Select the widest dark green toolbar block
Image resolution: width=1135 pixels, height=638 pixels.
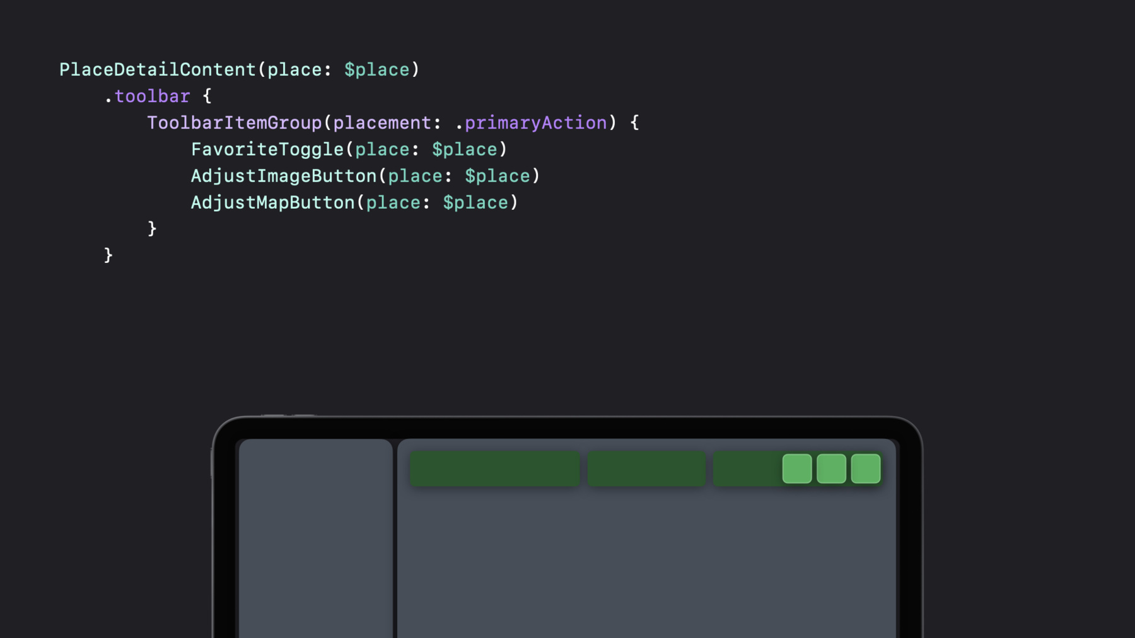pos(495,468)
